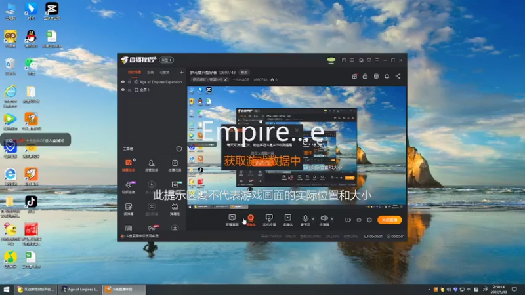Add a 多媒体 multimedia source

point(287,220)
